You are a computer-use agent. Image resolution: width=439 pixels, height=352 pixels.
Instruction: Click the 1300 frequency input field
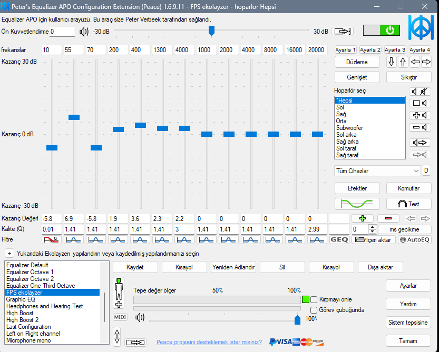[x=162, y=50]
